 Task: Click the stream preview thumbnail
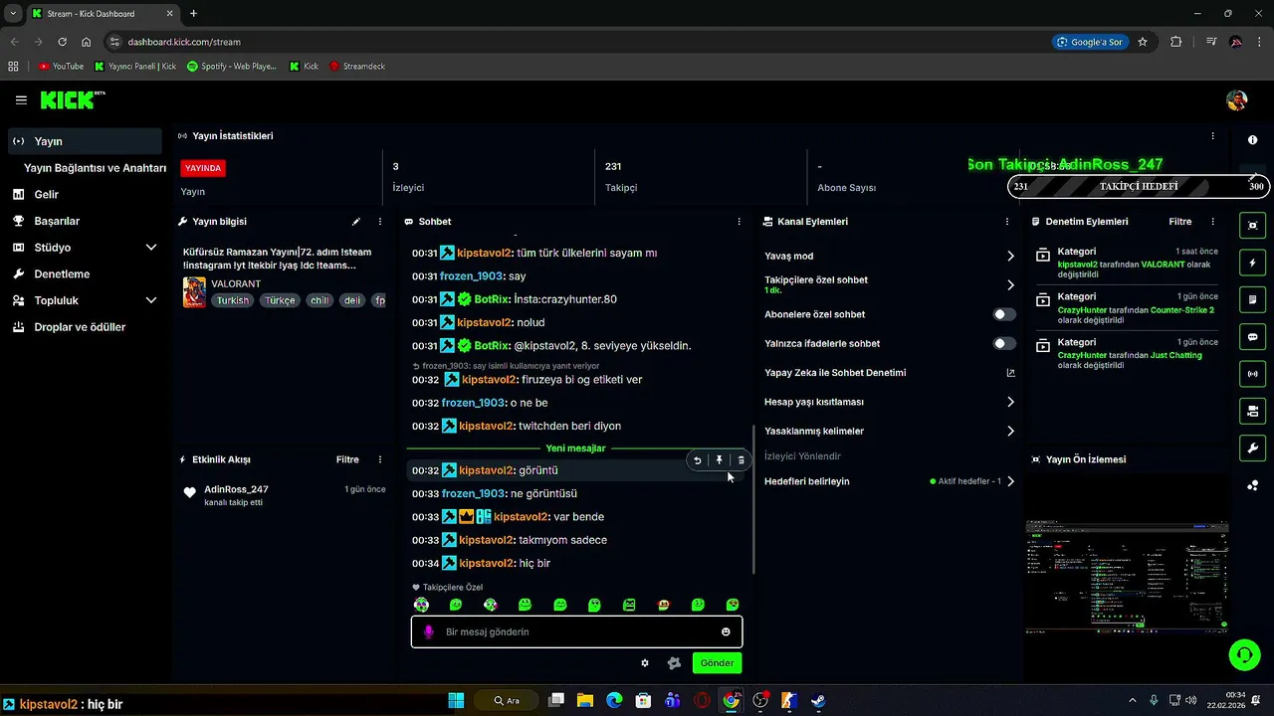[x=1127, y=577]
